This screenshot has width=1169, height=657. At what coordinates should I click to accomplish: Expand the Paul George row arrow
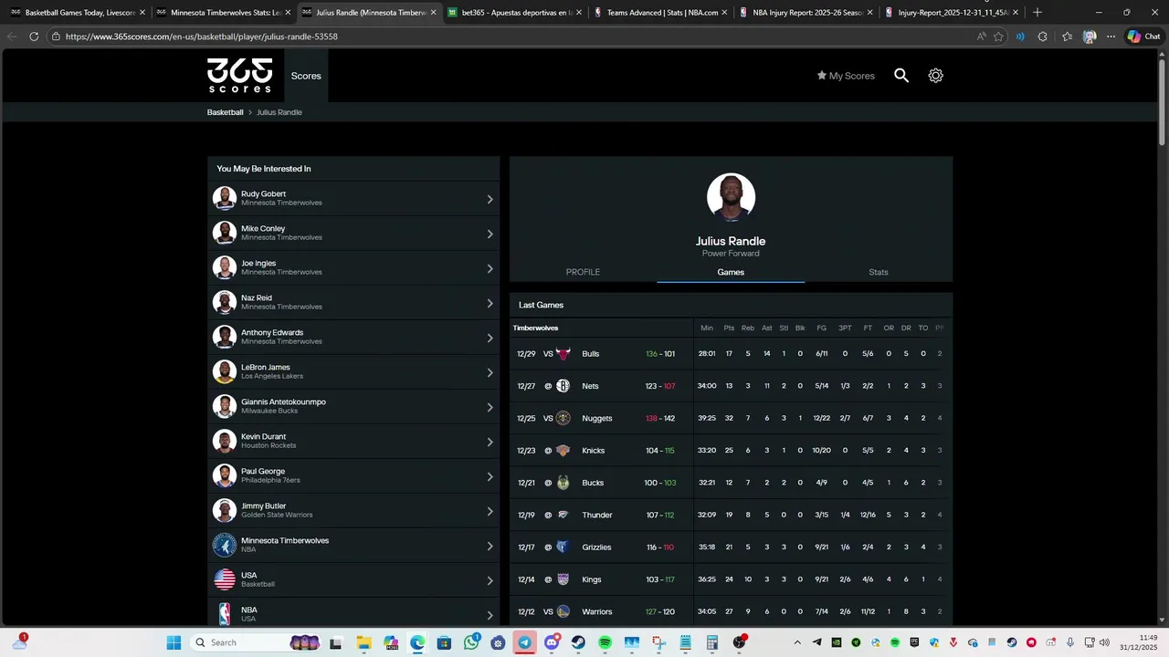click(490, 476)
